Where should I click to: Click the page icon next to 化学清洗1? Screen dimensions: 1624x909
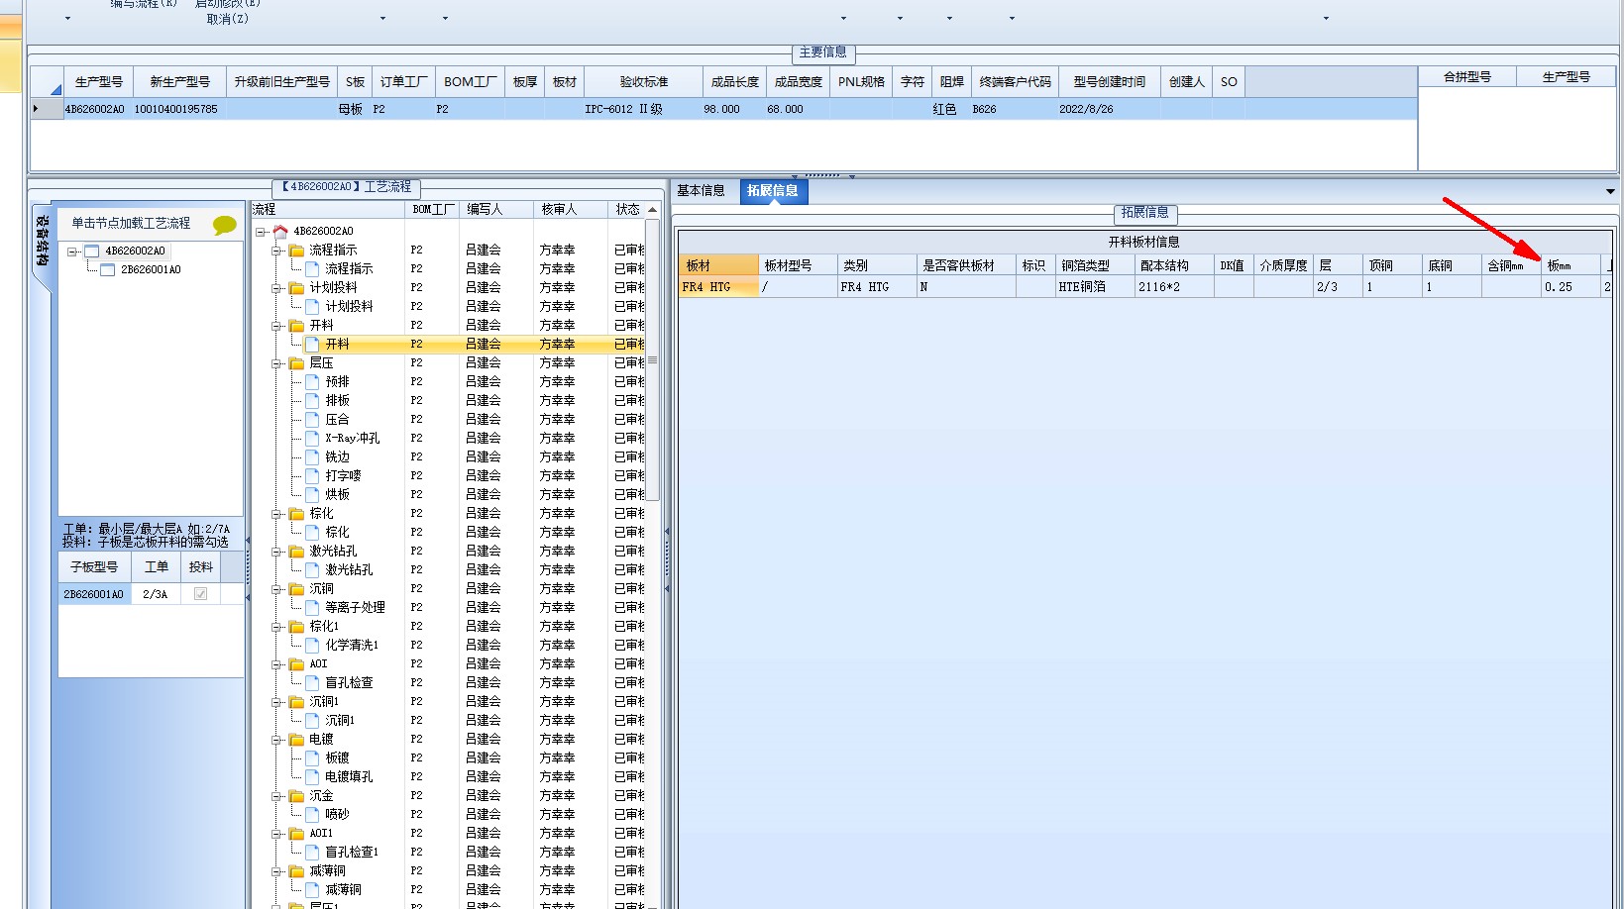(x=313, y=645)
